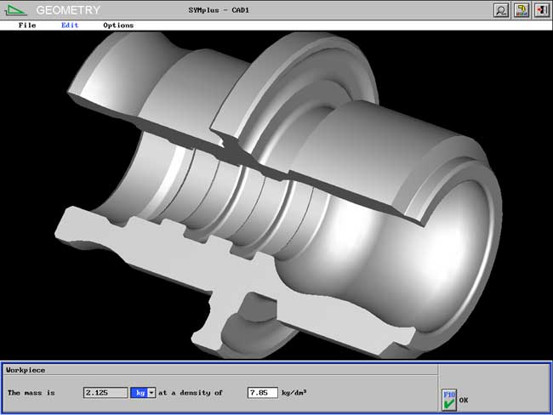Confirm with the OK label

coord(464,399)
